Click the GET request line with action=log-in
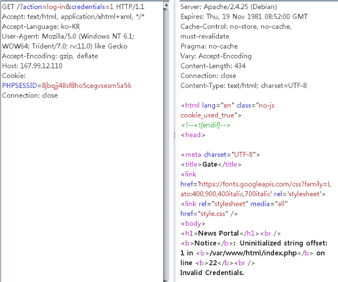Viewport: 338px width, 282px height. [x=73, y=7]
